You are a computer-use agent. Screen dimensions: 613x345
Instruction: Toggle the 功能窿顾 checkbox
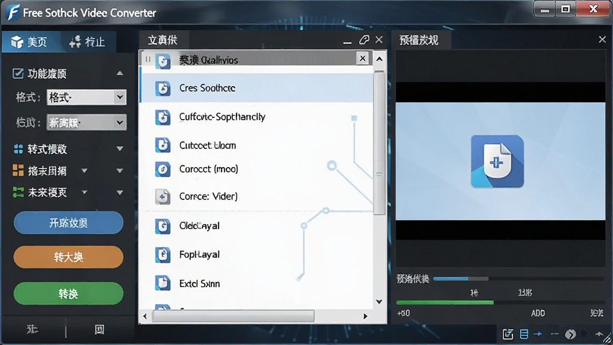(17, 73)
